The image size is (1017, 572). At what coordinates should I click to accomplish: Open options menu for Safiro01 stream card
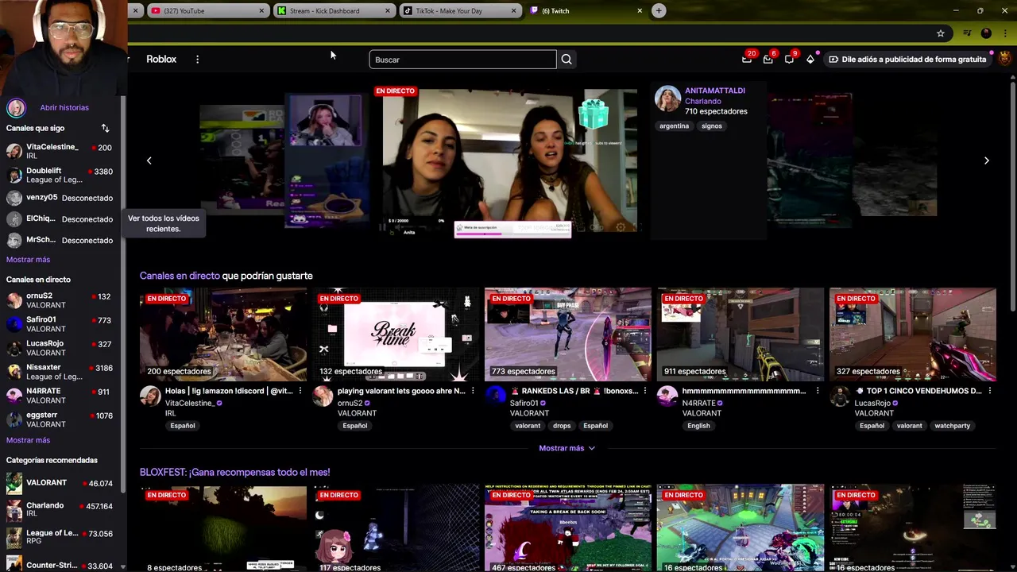tap(644, 391)
